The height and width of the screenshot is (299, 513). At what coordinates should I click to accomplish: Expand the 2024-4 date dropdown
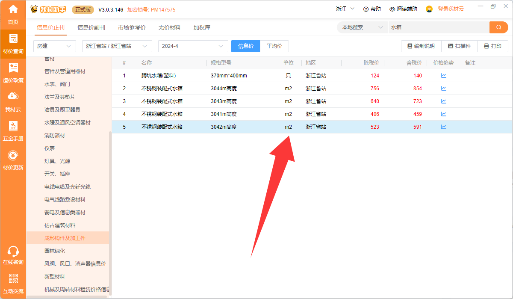(x=193, y=46)
